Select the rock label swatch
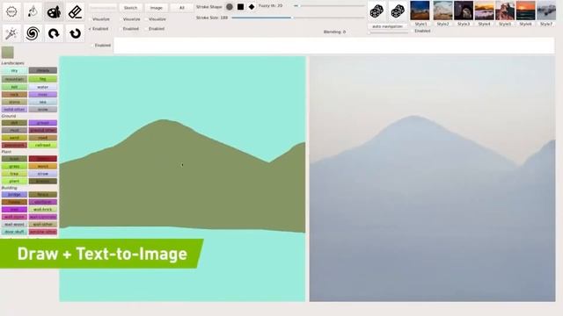 coord(14,95)
